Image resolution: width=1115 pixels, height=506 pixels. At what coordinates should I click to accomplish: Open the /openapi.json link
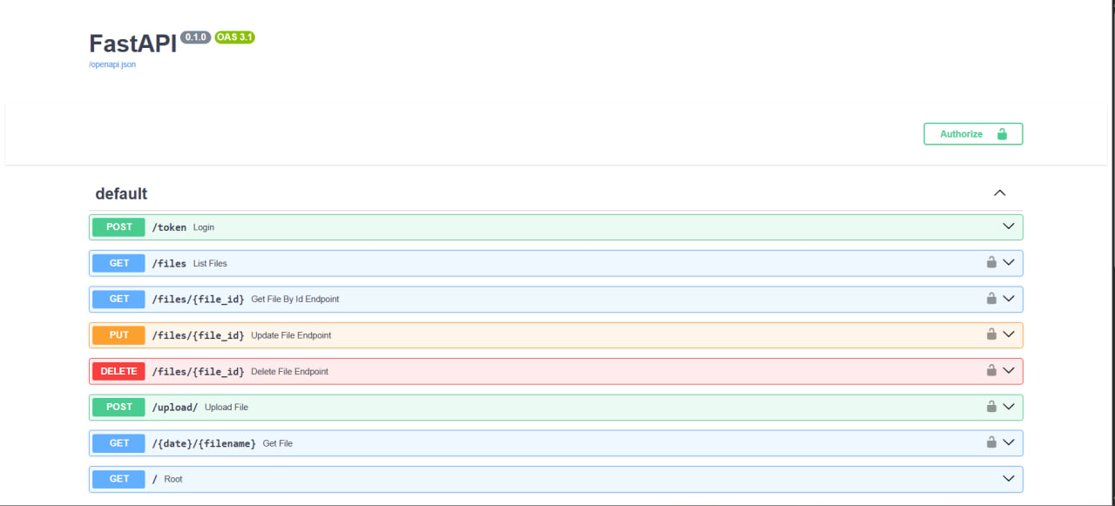111,64
